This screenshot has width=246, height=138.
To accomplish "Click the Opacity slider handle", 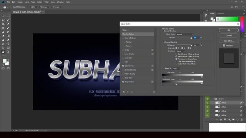I will [191, 38].
